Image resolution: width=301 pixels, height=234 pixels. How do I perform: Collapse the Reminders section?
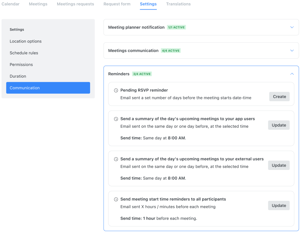(292, 74)
